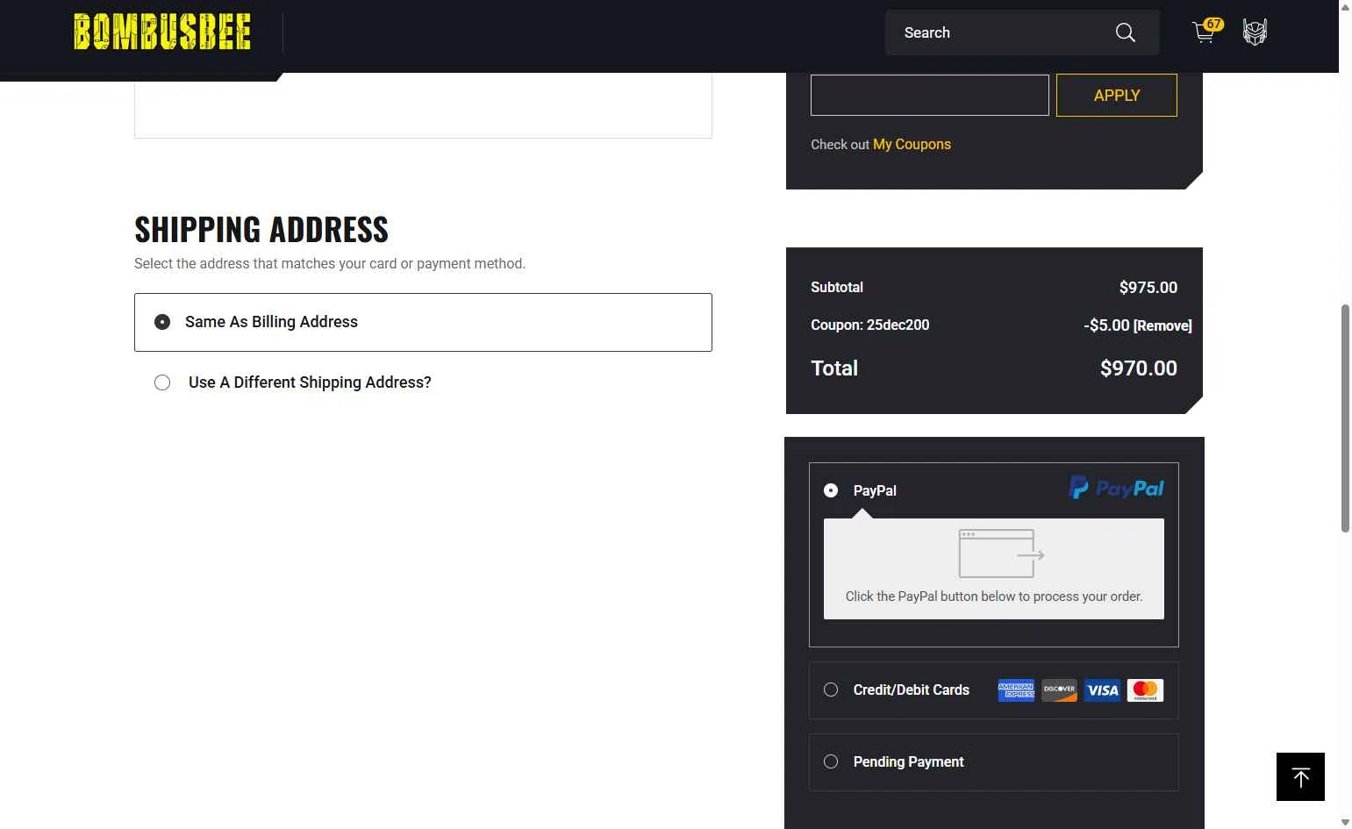Screen dimensions: 1352x829
Task: Choose Credit/Debit Cards payment method
Action: tap(831, 690)
